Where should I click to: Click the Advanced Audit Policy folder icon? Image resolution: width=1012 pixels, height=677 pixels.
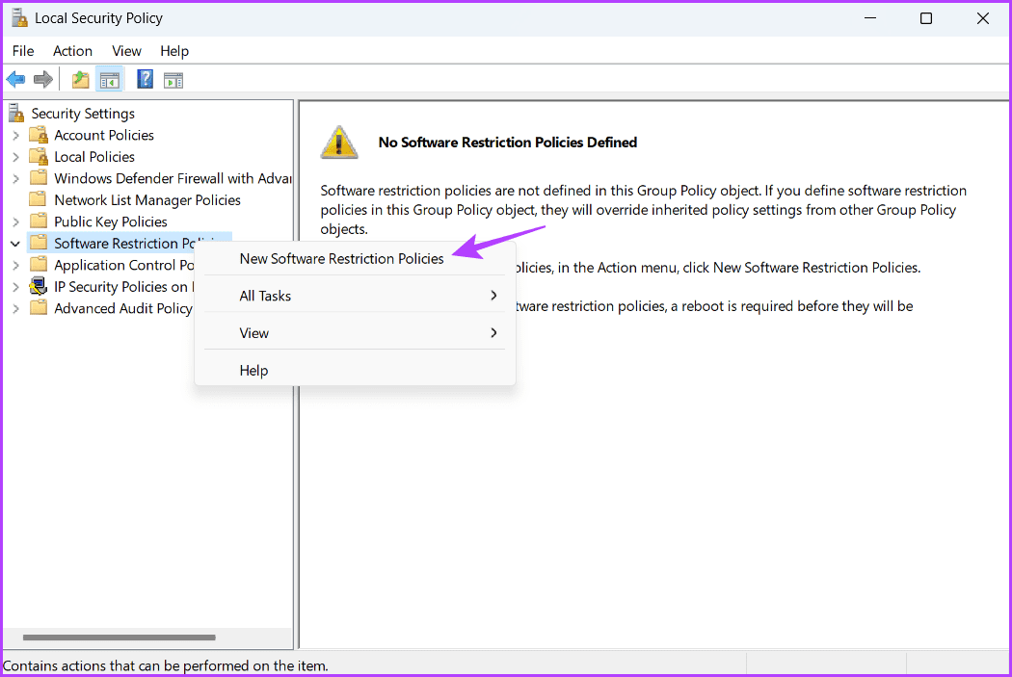(x=39, y=308)
